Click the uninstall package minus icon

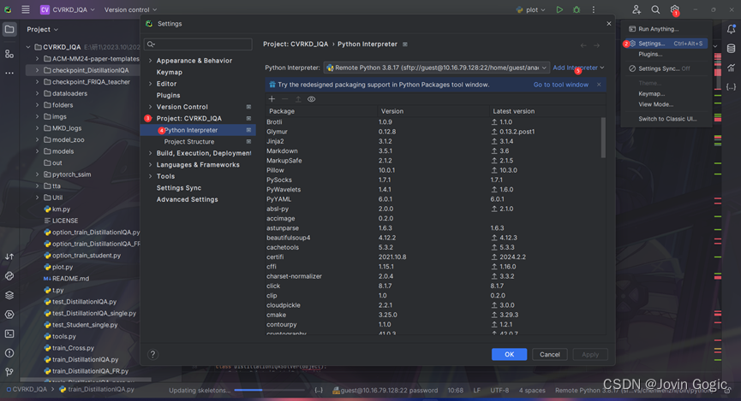(285, 99)
